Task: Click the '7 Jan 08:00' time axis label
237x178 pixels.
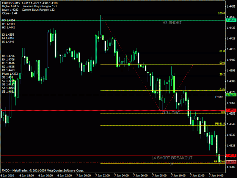Action: click(159, 176)
